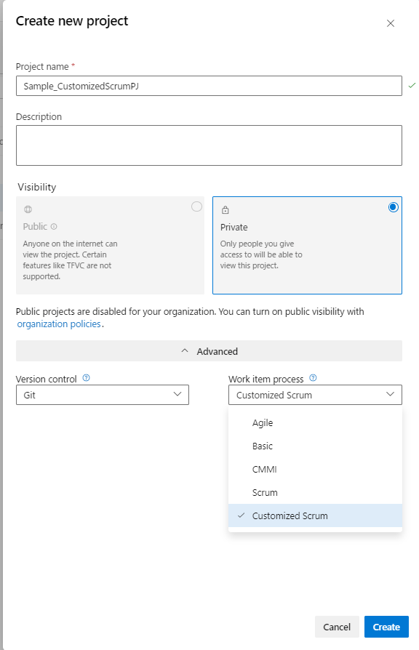419x650 pixels.
Task: Click the Create button
Action: (387, 627)
